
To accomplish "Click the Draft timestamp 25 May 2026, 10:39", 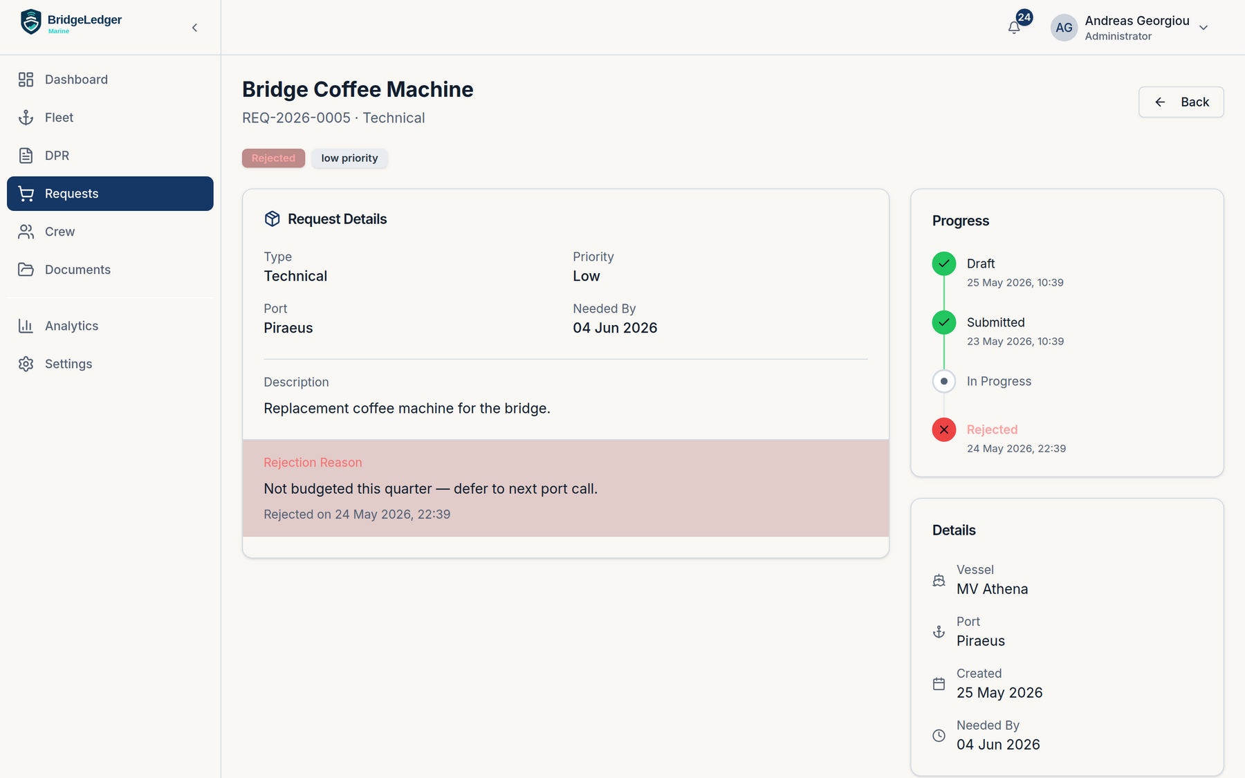I will click(x=1015, y=283).
